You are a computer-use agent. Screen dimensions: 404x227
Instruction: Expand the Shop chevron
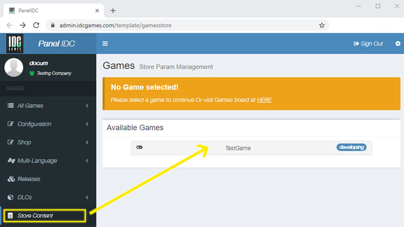pyautogui.click(x=87, y=143)
